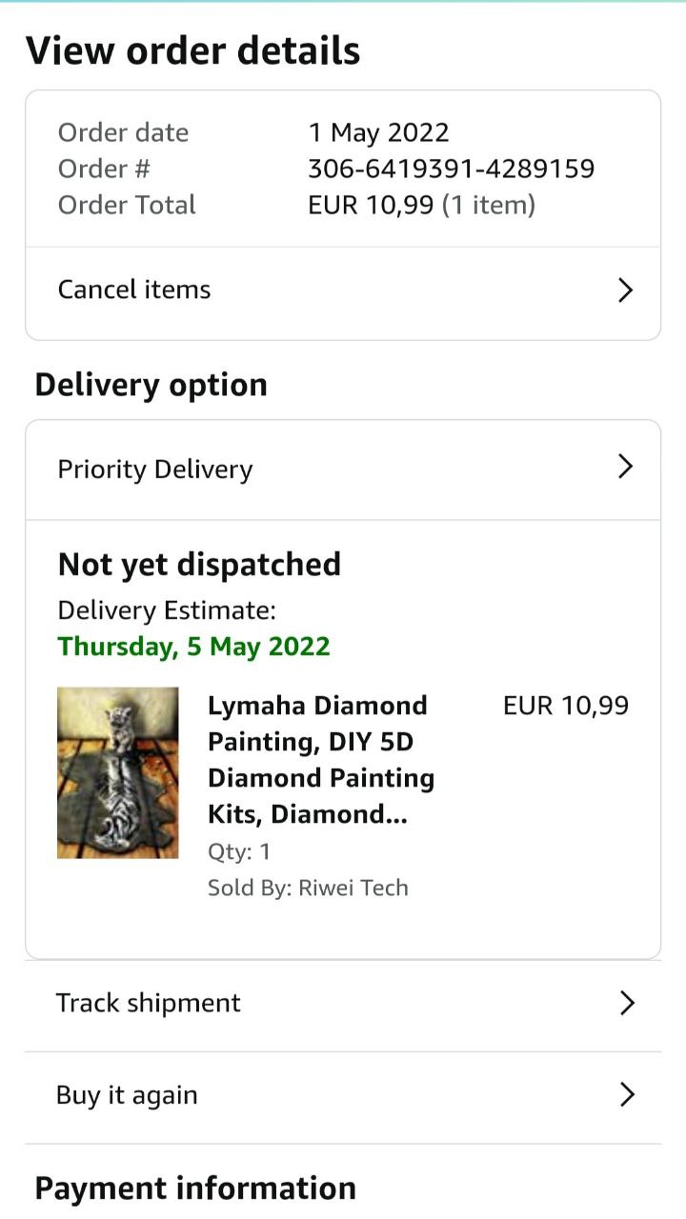Tap the arrow beside Buy it again
Screen dimensions: 686x1219
[626, 1095]
